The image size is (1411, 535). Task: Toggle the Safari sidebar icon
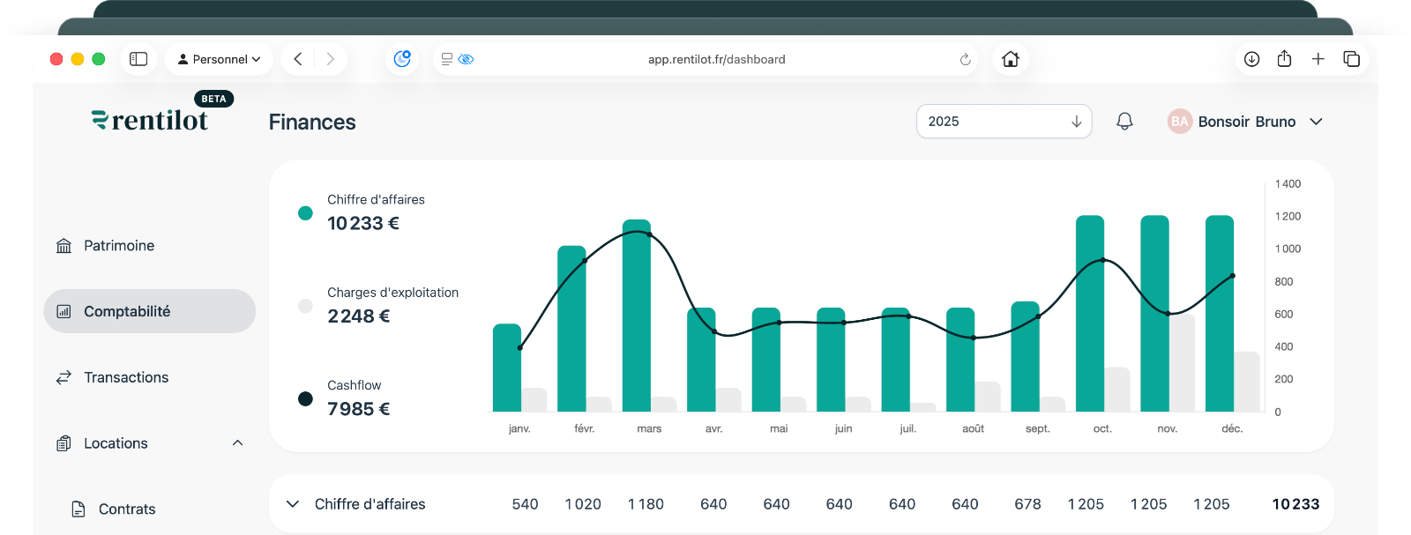click(138, 59)
